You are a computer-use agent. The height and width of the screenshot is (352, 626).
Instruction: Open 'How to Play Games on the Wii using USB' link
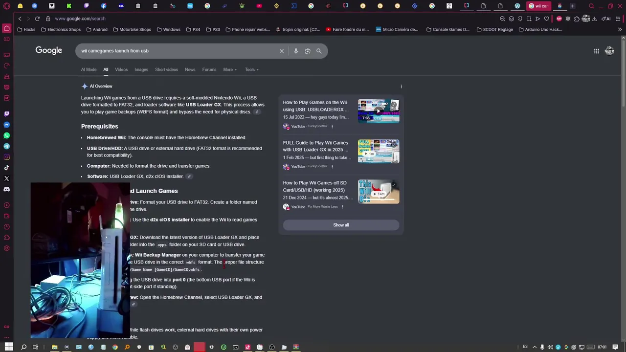coord(315,106)
